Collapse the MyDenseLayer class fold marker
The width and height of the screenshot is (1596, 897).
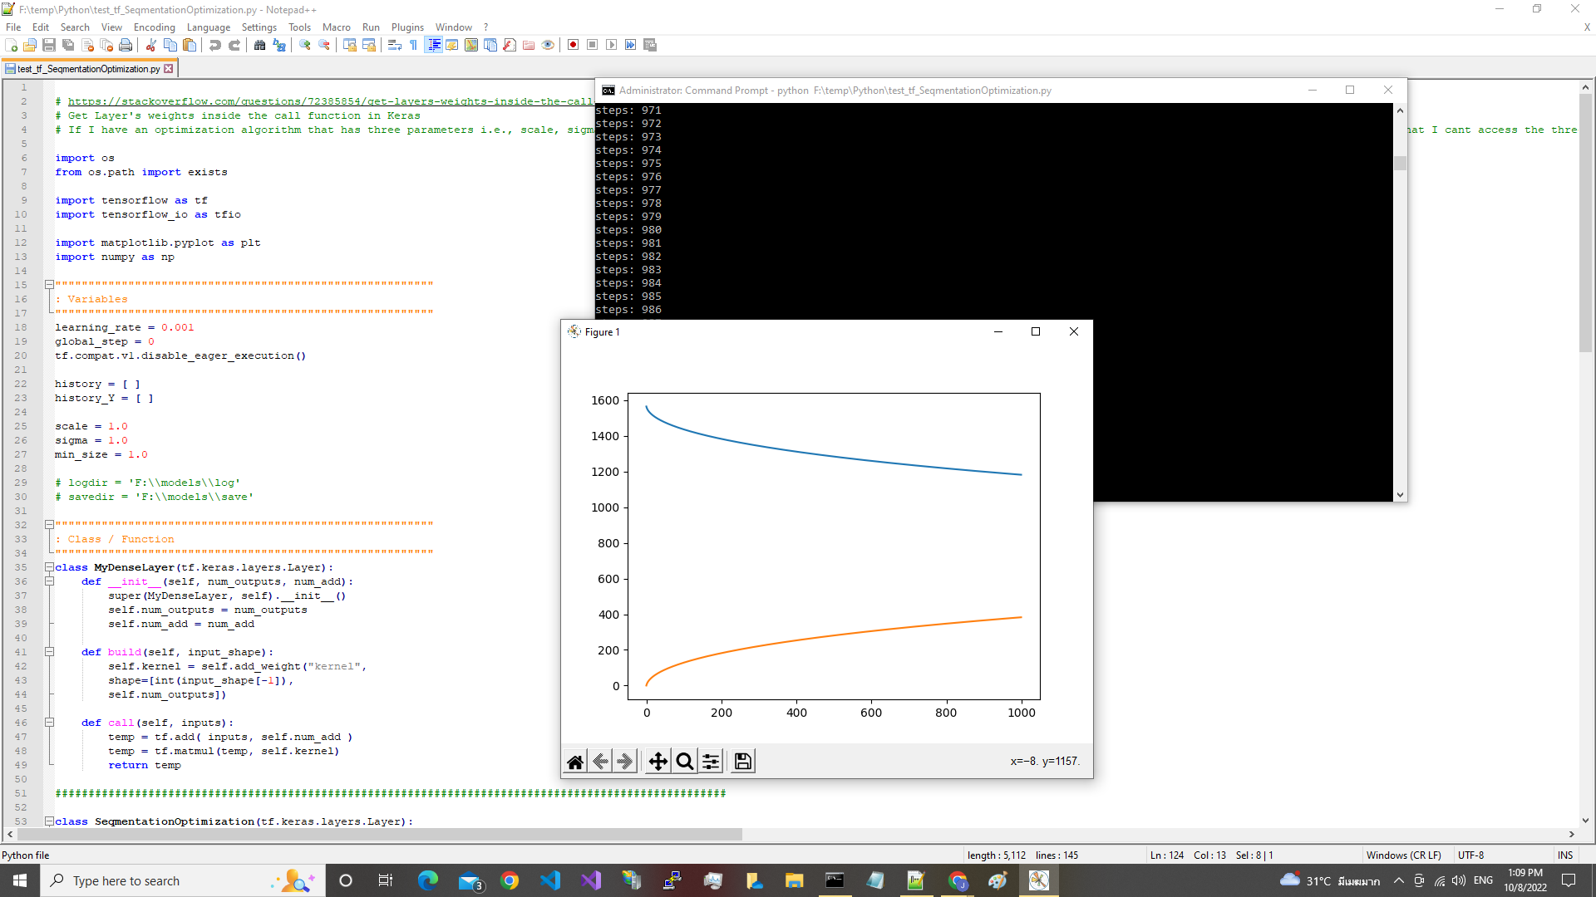pos(49,567)
